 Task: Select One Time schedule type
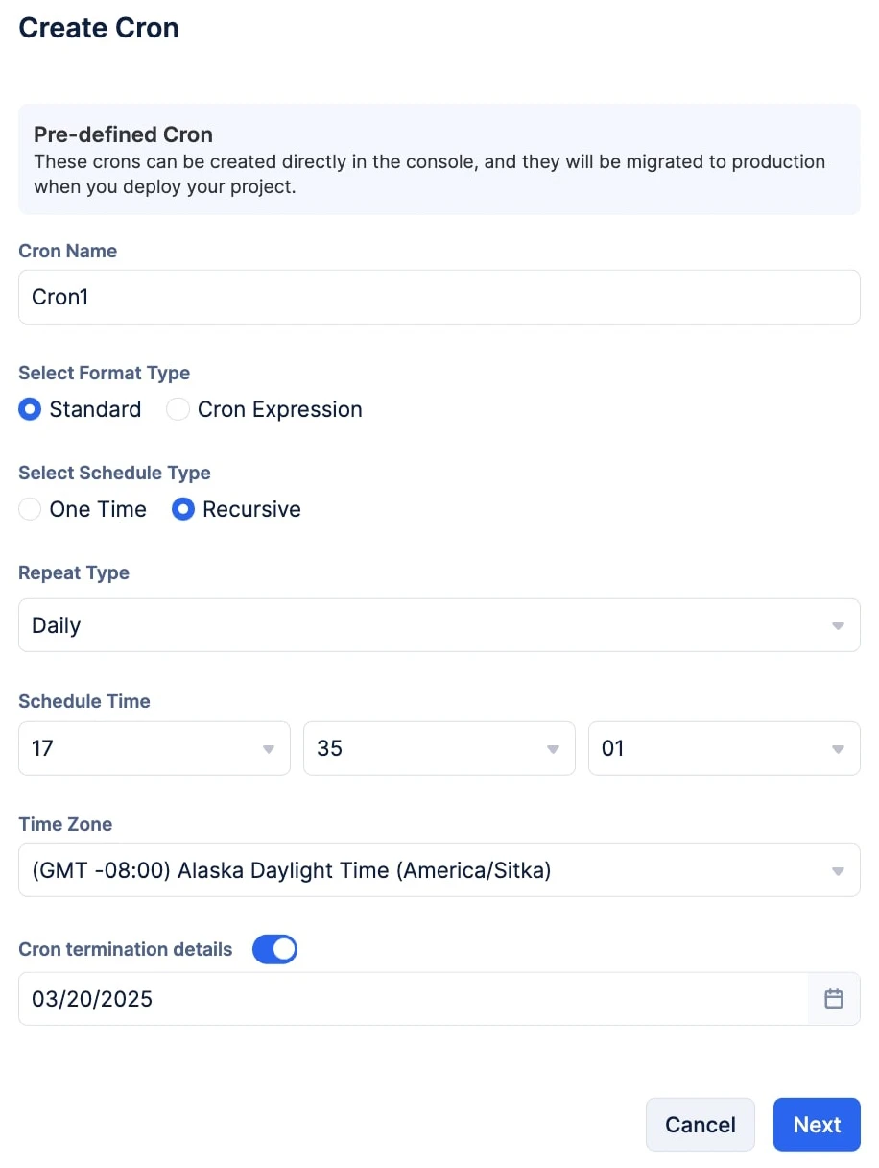coord(31,509)
